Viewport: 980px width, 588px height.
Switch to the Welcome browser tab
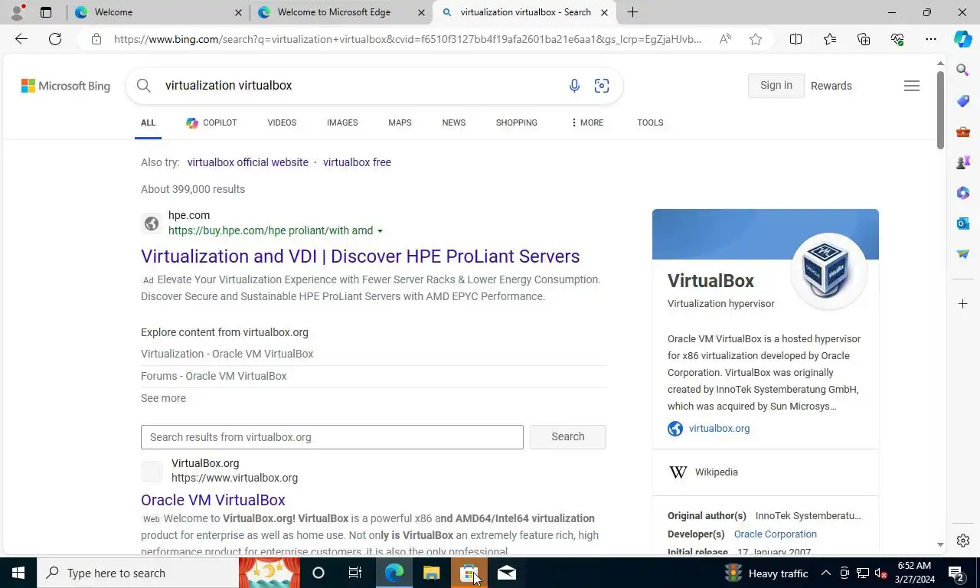tap(158, 12)
